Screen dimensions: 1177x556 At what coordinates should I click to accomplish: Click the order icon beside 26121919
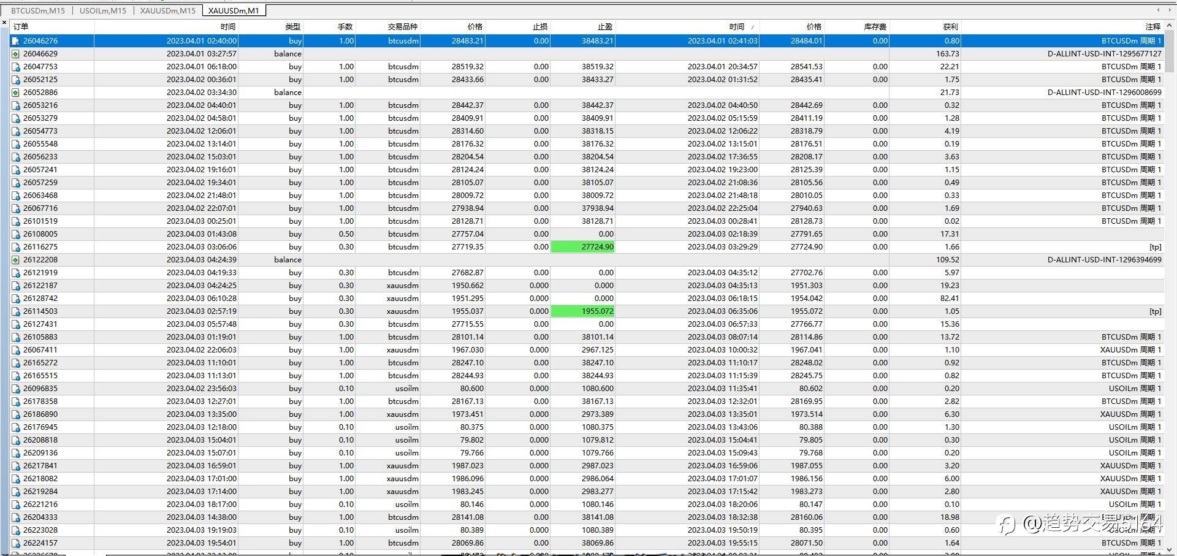[x=15, y=273]
